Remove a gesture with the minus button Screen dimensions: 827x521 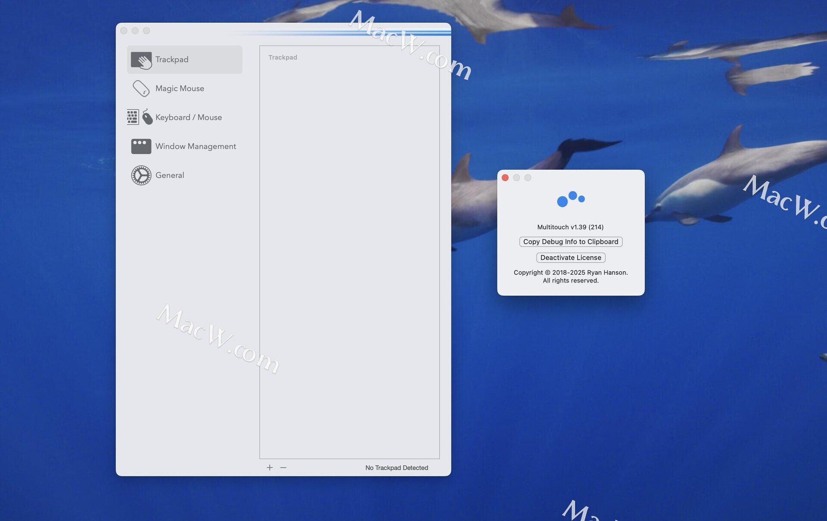[283, 468]
